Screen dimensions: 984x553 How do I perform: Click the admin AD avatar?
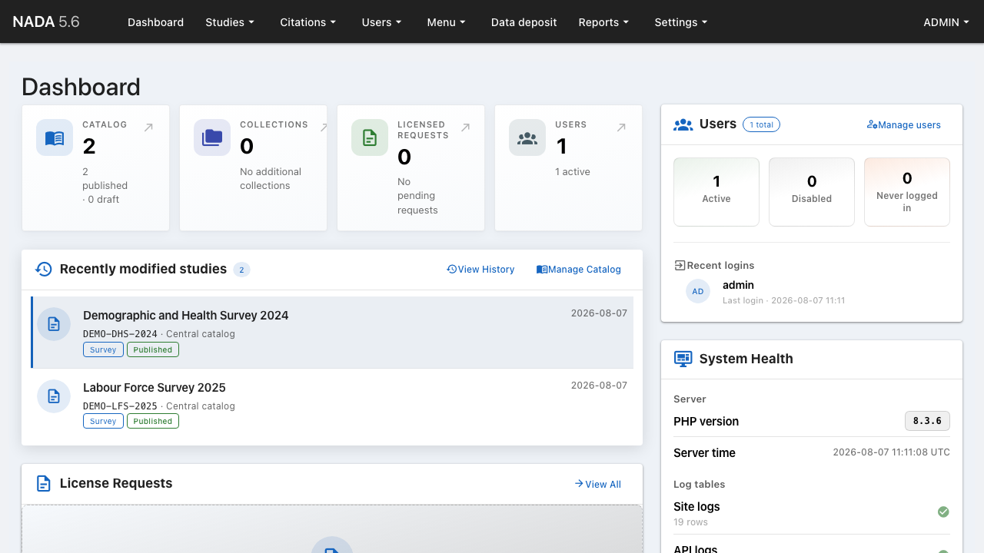[x=698, y=291]
